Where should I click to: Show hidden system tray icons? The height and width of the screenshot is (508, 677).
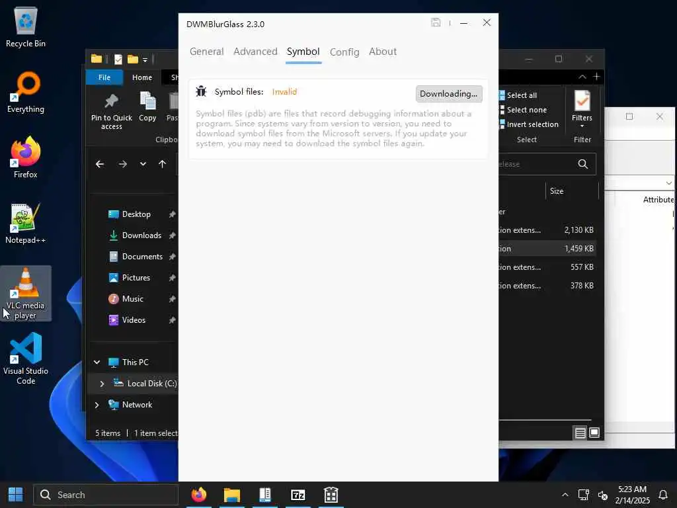coord(565,495)
